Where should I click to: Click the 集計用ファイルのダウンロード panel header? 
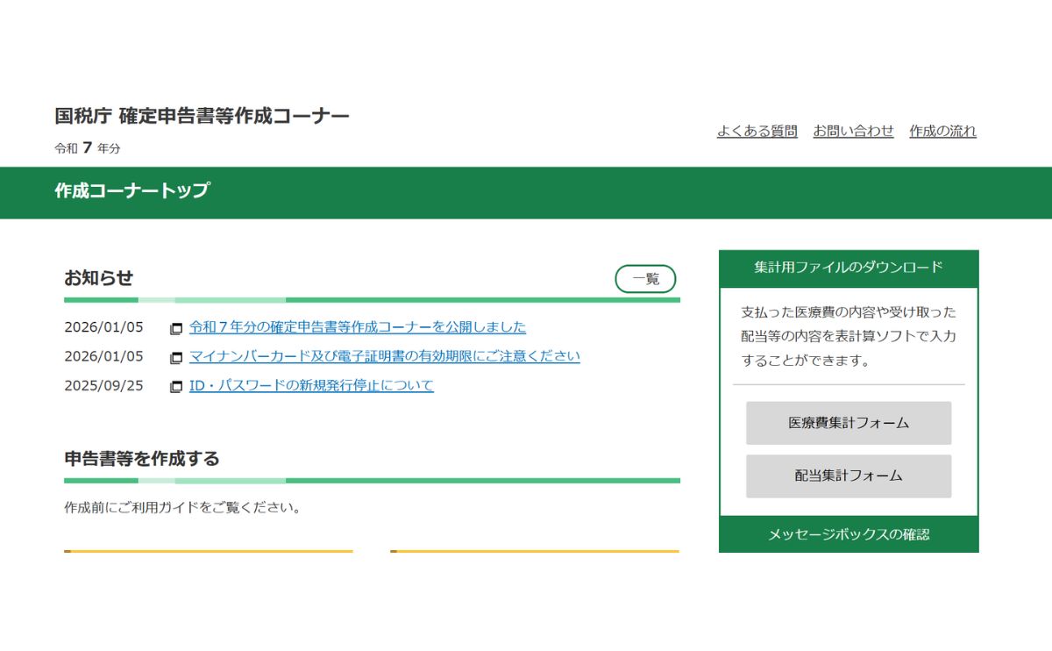tap(848, 268)
